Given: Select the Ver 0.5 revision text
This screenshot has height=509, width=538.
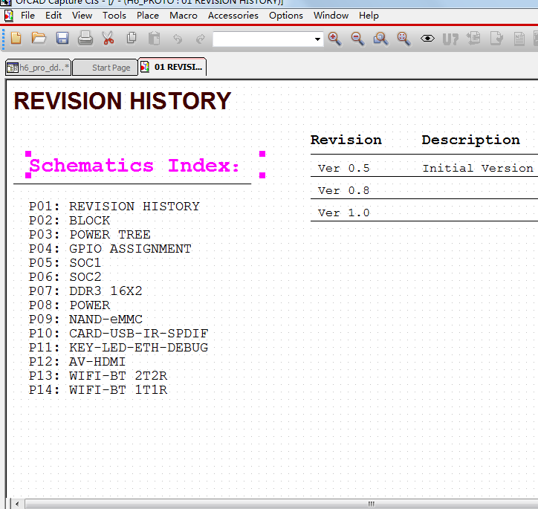Looking at the screenshot, I should tap(344, 169).
